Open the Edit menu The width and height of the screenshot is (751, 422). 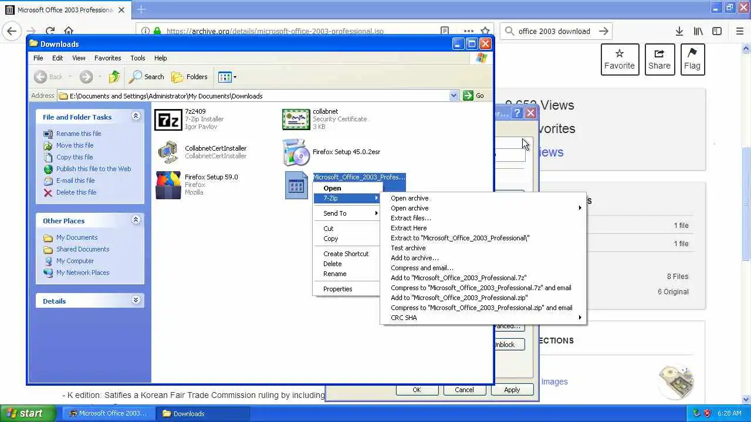click(x=57, y=58)
